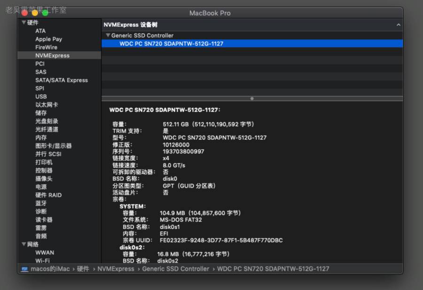The width and height of the screenshot is (423, 290).
Task: Select 光盘刻录 in the sidebar
Action: 47,121
